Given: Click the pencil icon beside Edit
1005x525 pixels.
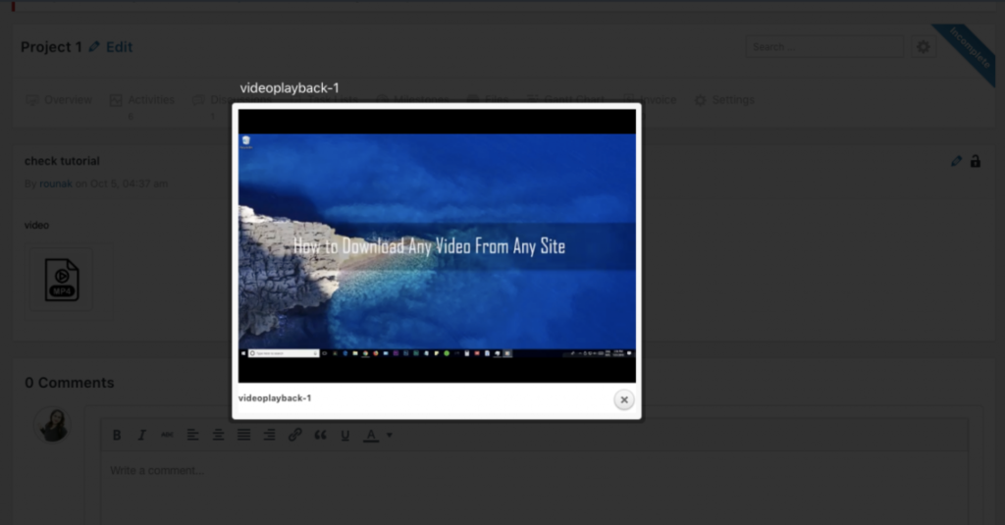Looking at the screenshot, I should pos(94,47).
